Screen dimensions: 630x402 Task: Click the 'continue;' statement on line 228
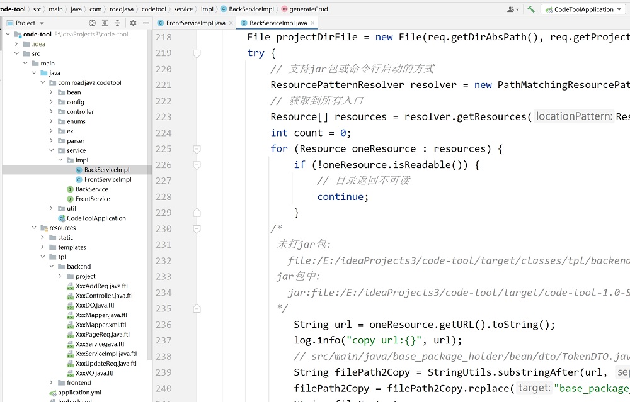click(343, 196)
